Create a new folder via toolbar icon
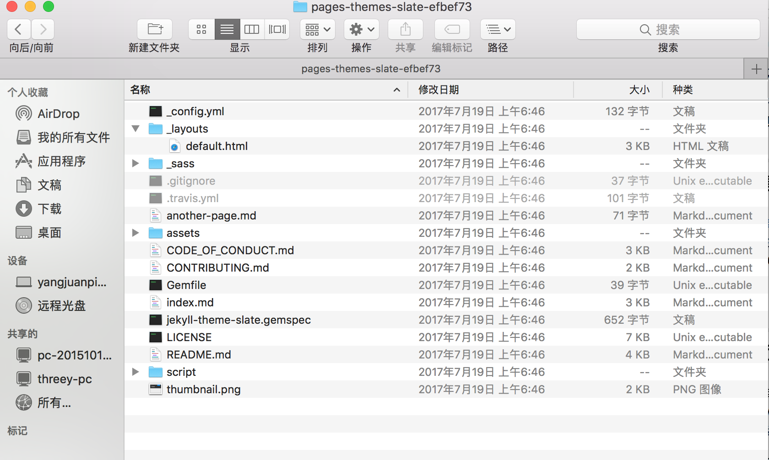The image size is (769, 460). [155, 30]
